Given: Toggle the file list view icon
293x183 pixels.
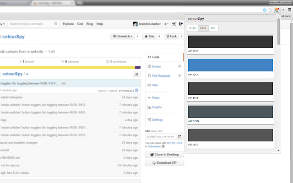Looking at the screenshot, I should (136, 74).
